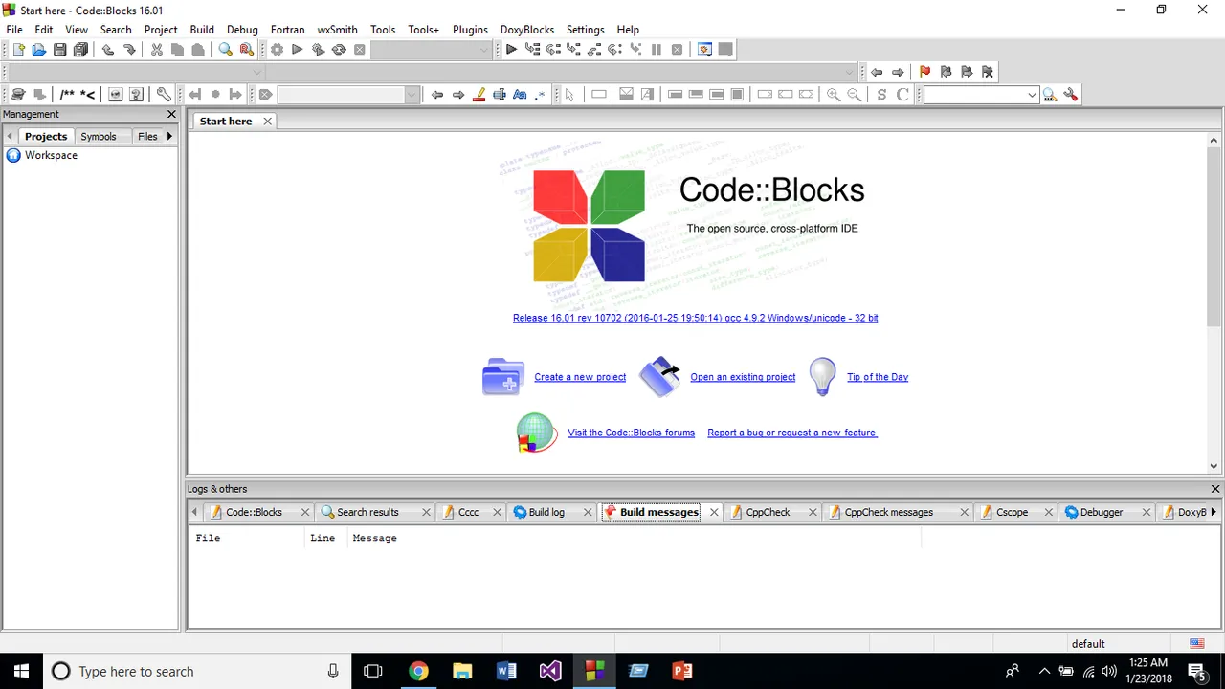Click the Tip of the Day link
This screenshot has height=689, width=1225.
click(878, 377)
